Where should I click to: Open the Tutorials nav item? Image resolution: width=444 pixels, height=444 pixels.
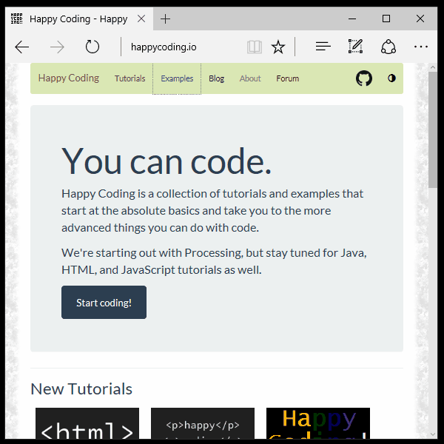point(129,78)
